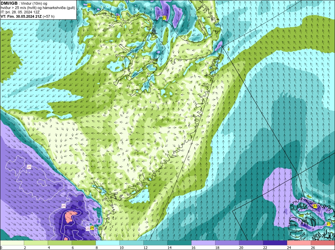The image size is (335, 250).
Task: Select the 12–14 m/s teal swatch
Action: (x=155, y=243)
